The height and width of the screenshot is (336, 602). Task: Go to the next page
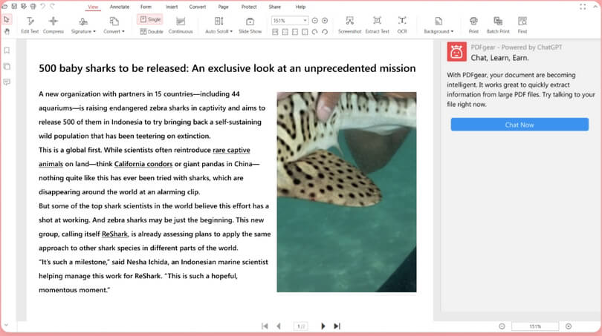[323, 326]
